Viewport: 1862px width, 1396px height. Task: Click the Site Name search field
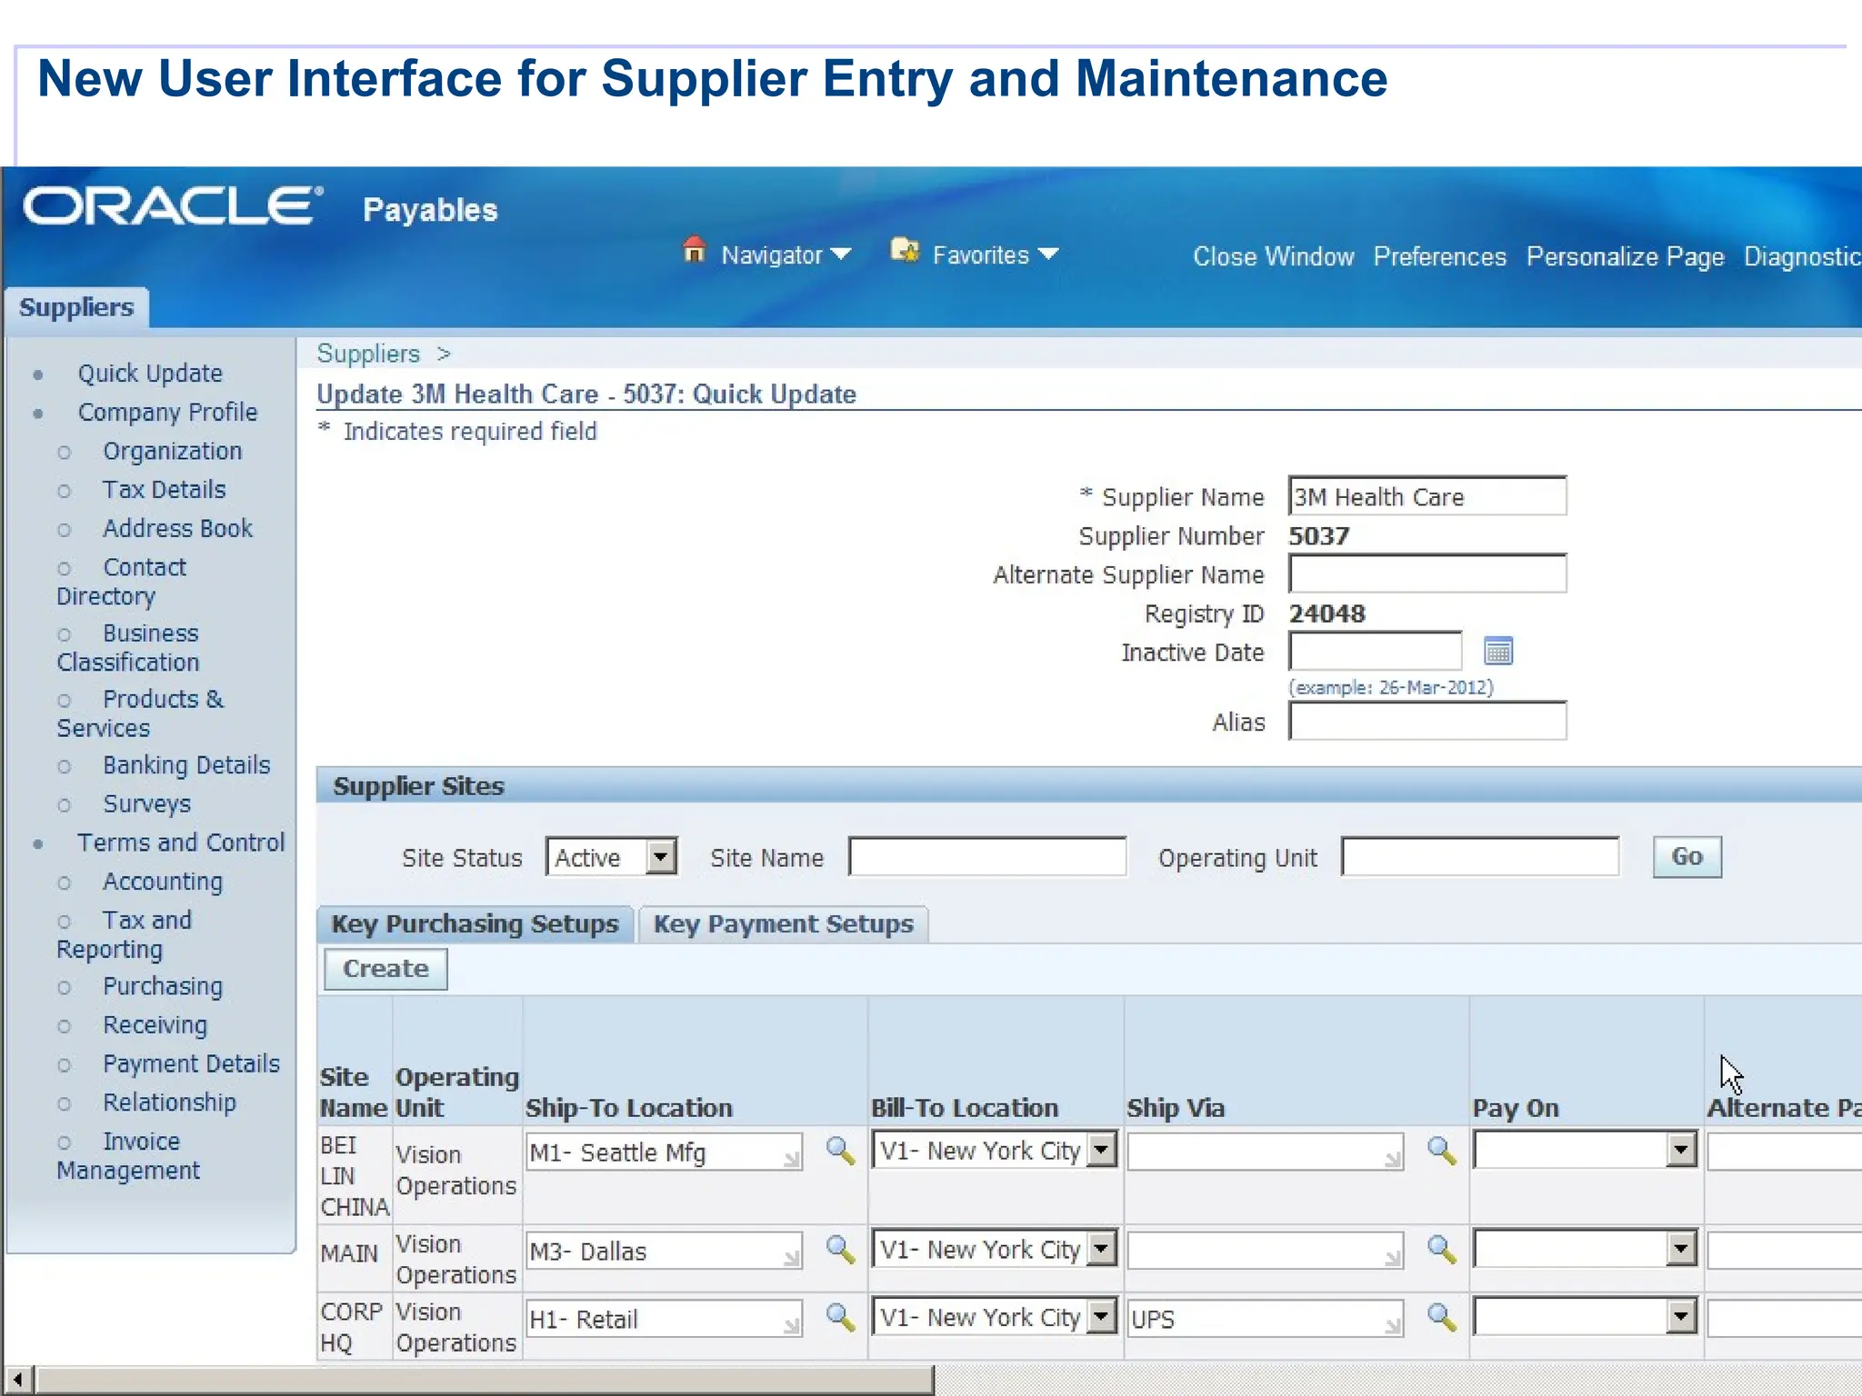[x=987, y=857]
